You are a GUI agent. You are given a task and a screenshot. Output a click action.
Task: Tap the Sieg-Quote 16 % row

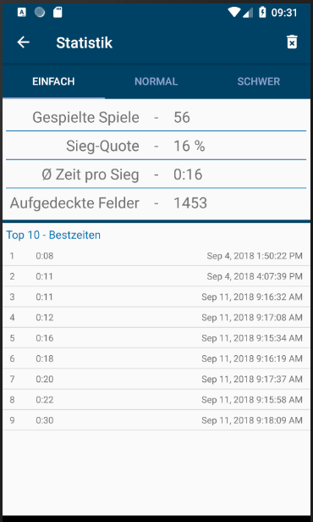(156, 146)
